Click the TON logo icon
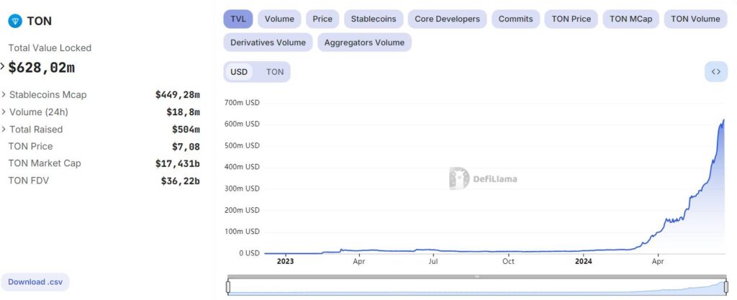This screenshot has height=300, width=737. 15,21
